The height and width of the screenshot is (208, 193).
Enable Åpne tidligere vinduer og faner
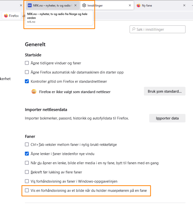pos(27,63)
